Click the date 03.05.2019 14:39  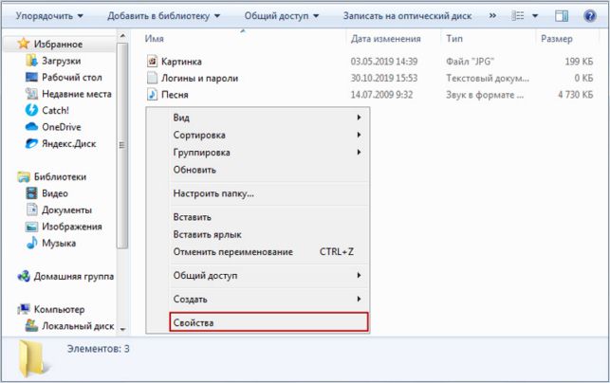point(384,62)
